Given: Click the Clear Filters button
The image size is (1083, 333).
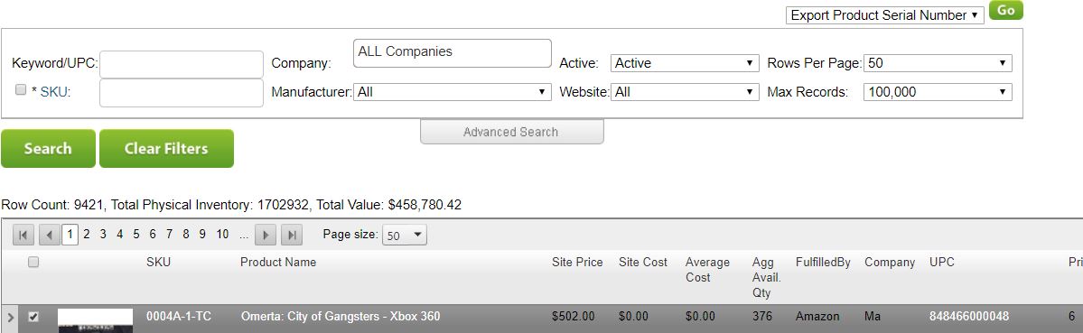Looking at the screenshot, I should tap(166, 148).
